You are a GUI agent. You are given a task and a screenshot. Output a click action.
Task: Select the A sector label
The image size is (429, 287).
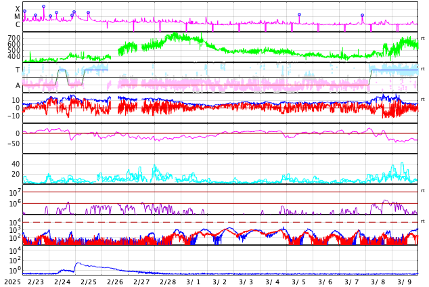18,86
